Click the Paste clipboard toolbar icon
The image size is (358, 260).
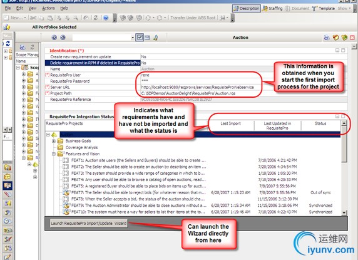(x=50, y=18)
